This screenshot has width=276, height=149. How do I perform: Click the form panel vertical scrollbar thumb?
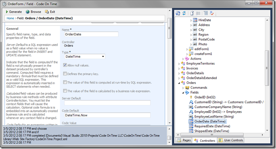169,28
